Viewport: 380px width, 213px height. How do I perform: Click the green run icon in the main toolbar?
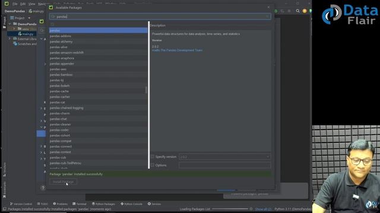coord(276,11)
